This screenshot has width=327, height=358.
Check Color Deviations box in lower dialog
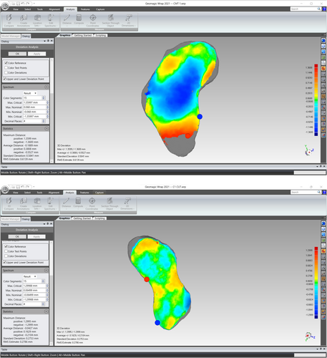click(6, 256)
